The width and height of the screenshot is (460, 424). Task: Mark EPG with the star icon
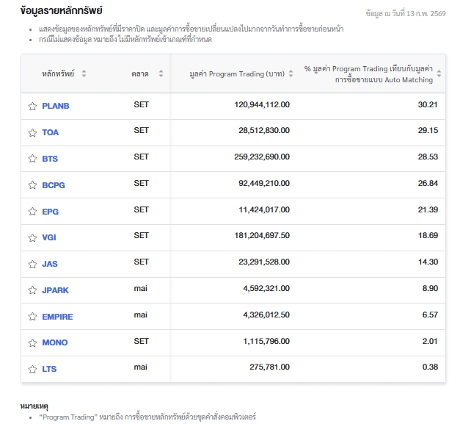(32, 212)
